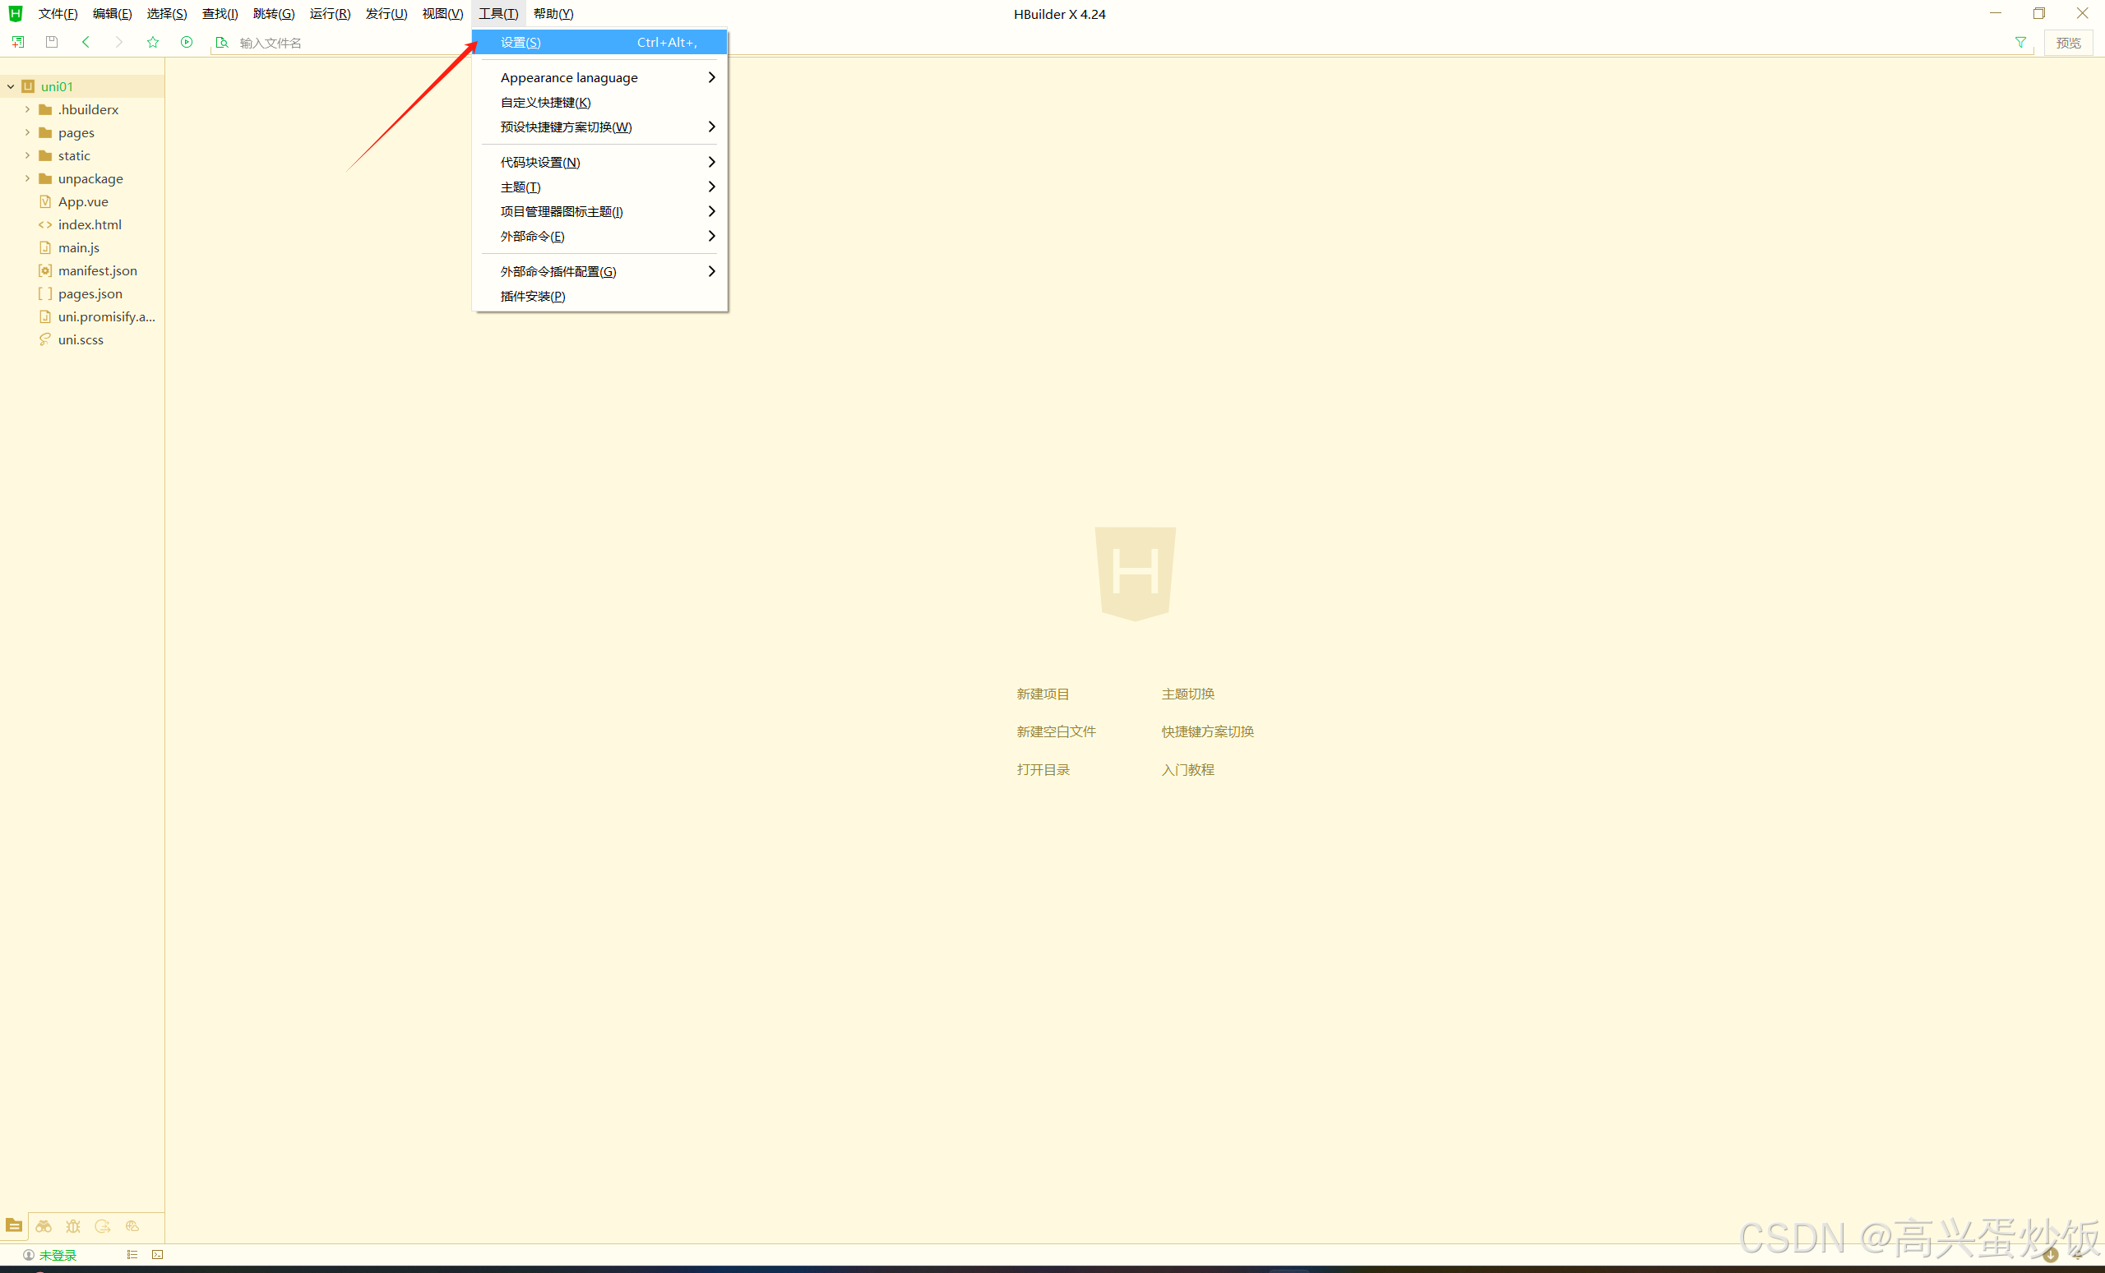Screen dimensions: 2105x1273
Task: Expand the pages folder
Action: click(27, 132)
